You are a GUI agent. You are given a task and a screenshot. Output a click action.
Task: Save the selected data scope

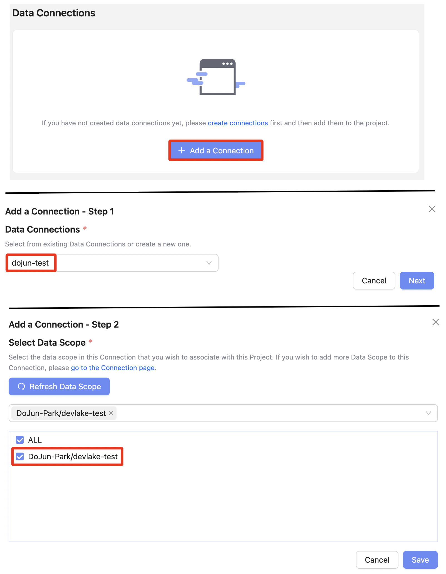click(x=420, y=560)
